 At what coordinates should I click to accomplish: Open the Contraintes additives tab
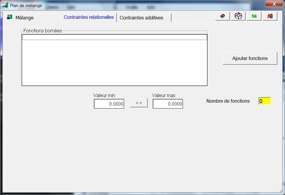(141, 18)
